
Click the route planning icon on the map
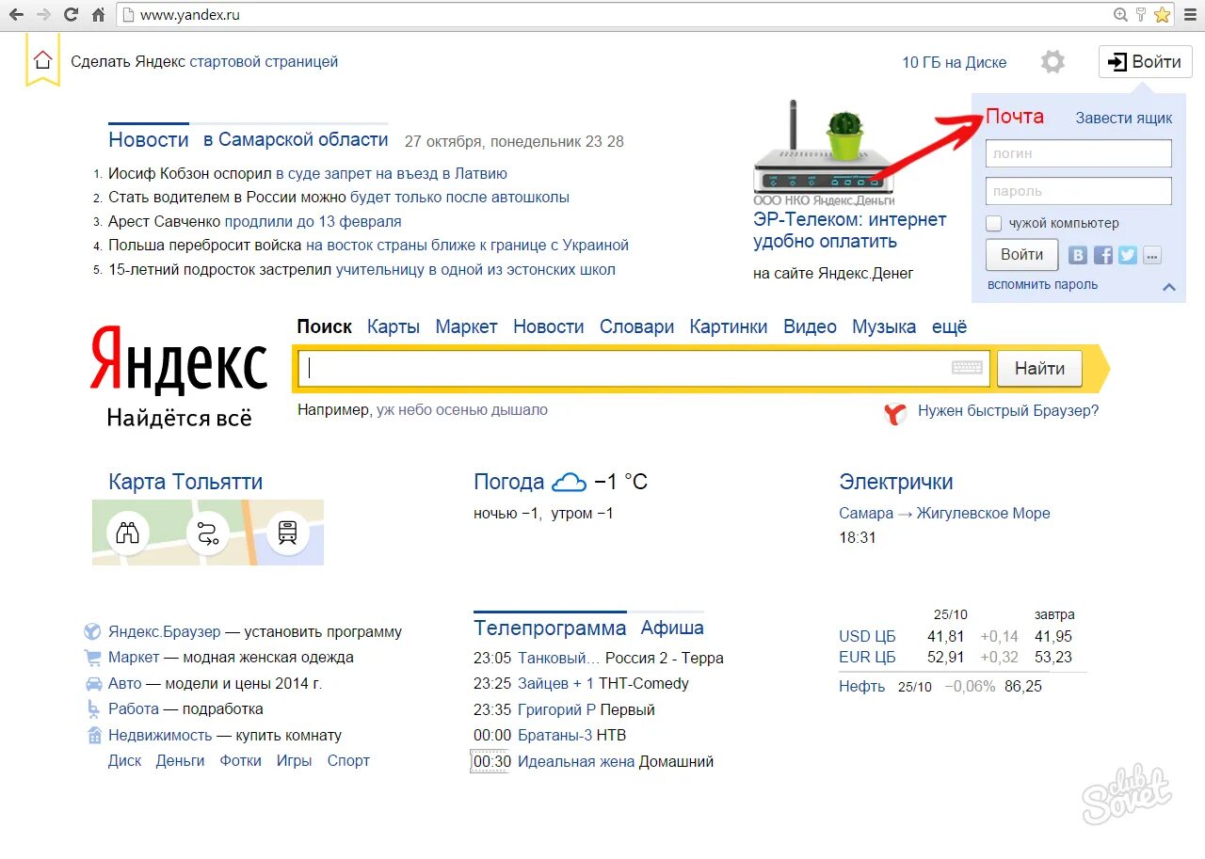[207, 533]
